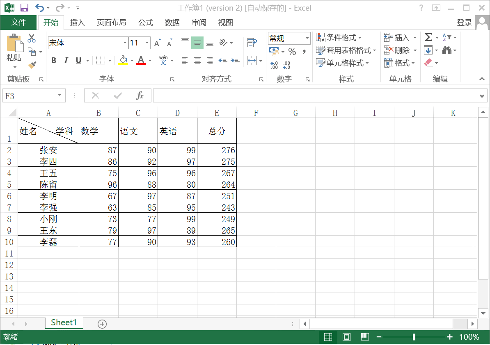Switch to the 公式 ribbon tab
Screen dimensions: 490x345
145,23
